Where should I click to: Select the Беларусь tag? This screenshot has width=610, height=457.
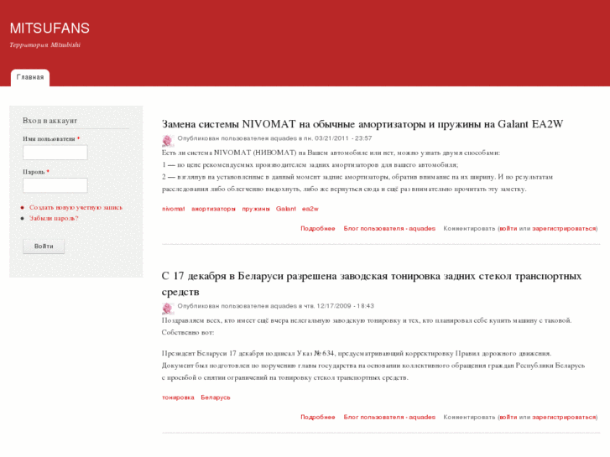216,397
